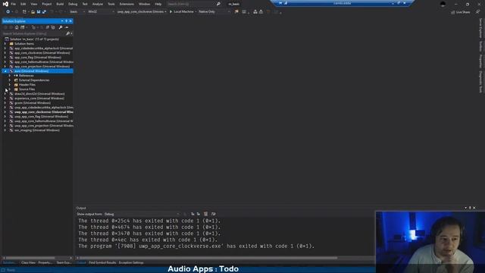Image resolution: width=485 pixels, height=273 pixels.
Task: Click the Clear All icon in Output toolbar
Action: (205, 214)
